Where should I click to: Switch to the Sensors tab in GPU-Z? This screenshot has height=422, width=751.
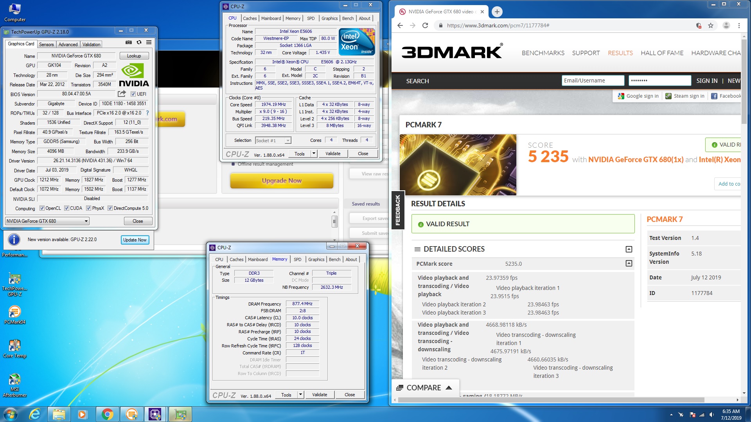point(46,45)
